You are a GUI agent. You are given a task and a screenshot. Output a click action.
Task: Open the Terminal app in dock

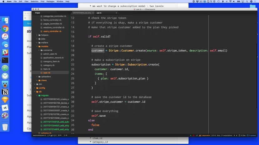click(x=5, y=60)
